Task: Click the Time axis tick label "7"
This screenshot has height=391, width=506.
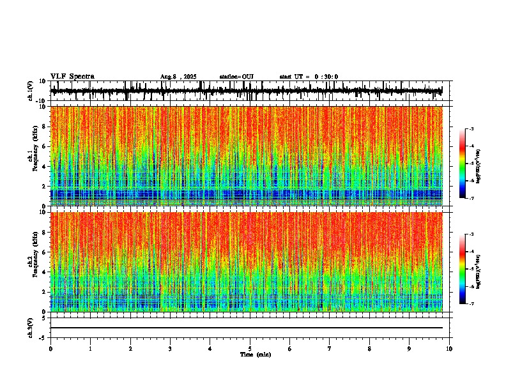Action: pos(330,349)
